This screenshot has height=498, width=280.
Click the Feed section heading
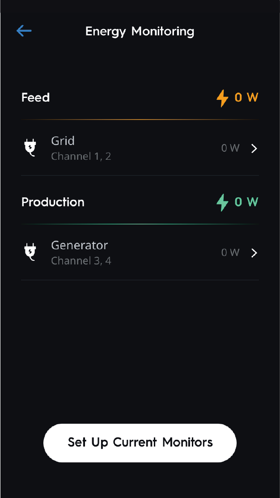pyautogui.click(x=35, y=98)
